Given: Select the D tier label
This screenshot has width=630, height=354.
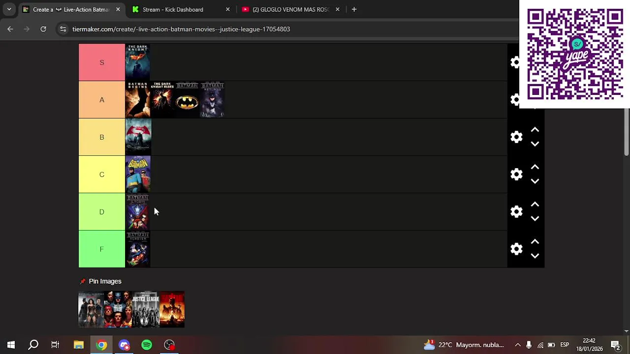Looking at the screenshot, I should (102, 212).
